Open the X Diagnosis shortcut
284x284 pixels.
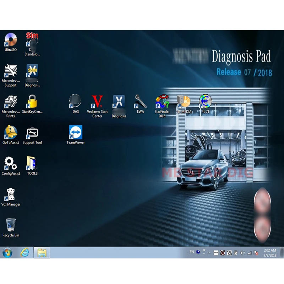tap(119, 106)
